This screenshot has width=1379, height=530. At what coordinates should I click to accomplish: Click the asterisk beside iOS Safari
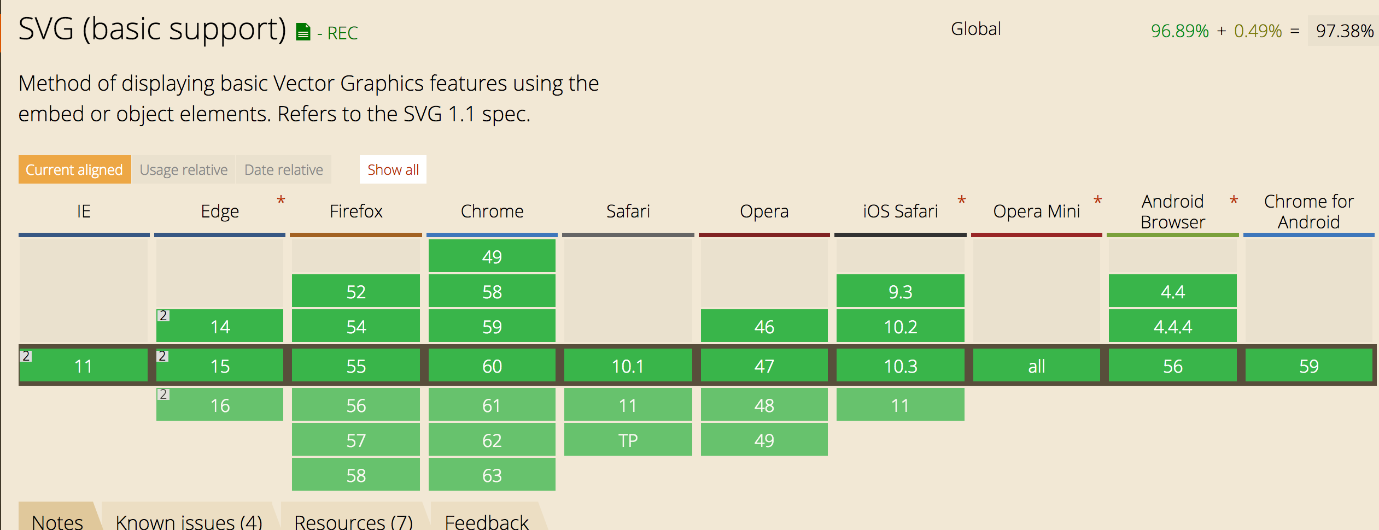pos(962,201)
